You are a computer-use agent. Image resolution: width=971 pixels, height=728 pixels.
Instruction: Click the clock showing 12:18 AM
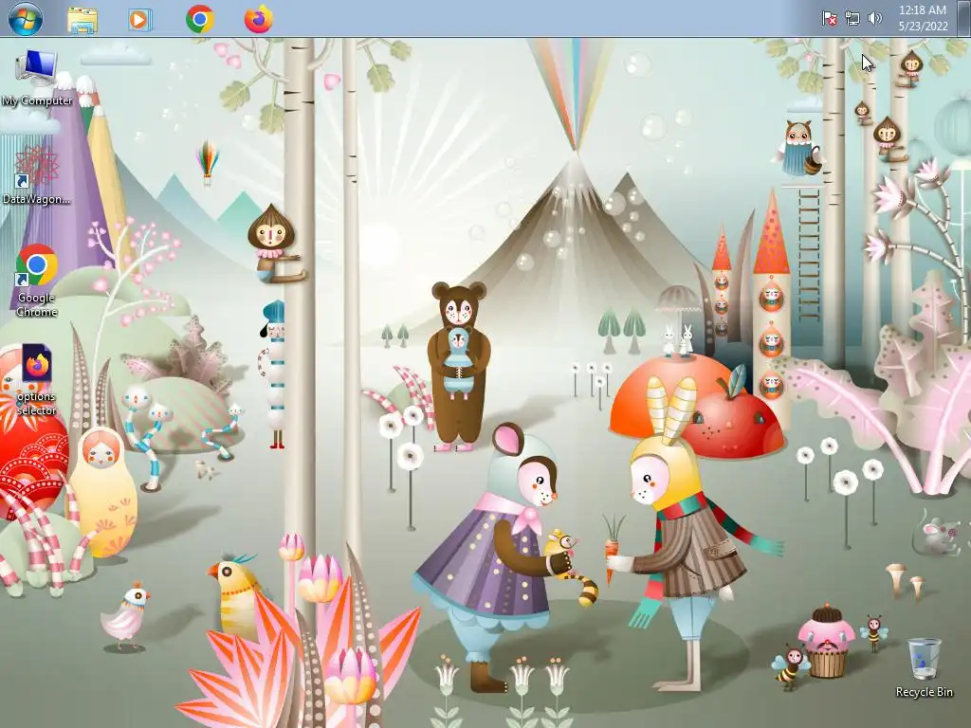[x=923, y=10]
